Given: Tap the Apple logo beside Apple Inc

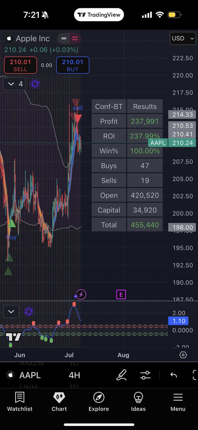Looking at the screenshot, I should tap(9, 38).
